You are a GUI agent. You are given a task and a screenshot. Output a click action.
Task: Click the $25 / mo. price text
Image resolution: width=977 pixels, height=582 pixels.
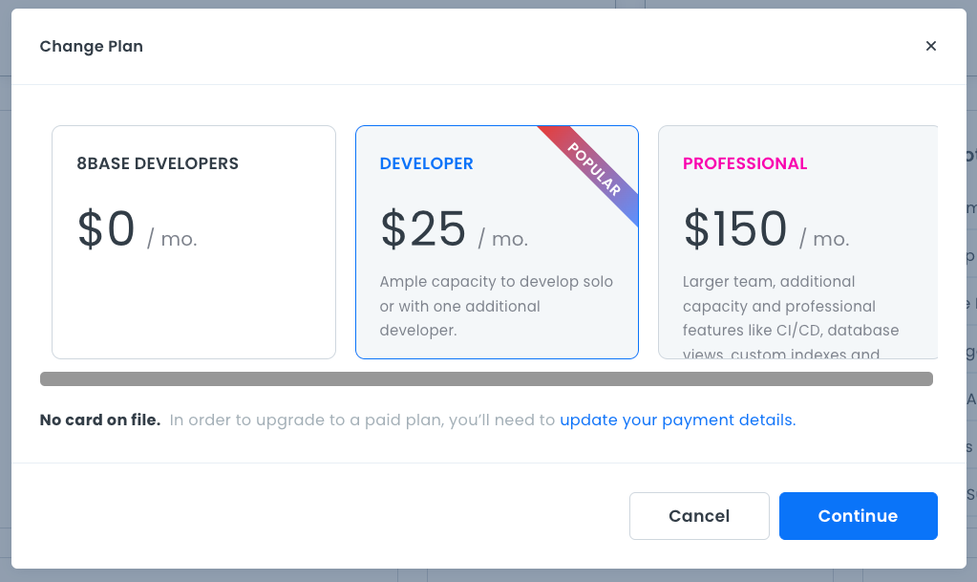coord(454,231)
